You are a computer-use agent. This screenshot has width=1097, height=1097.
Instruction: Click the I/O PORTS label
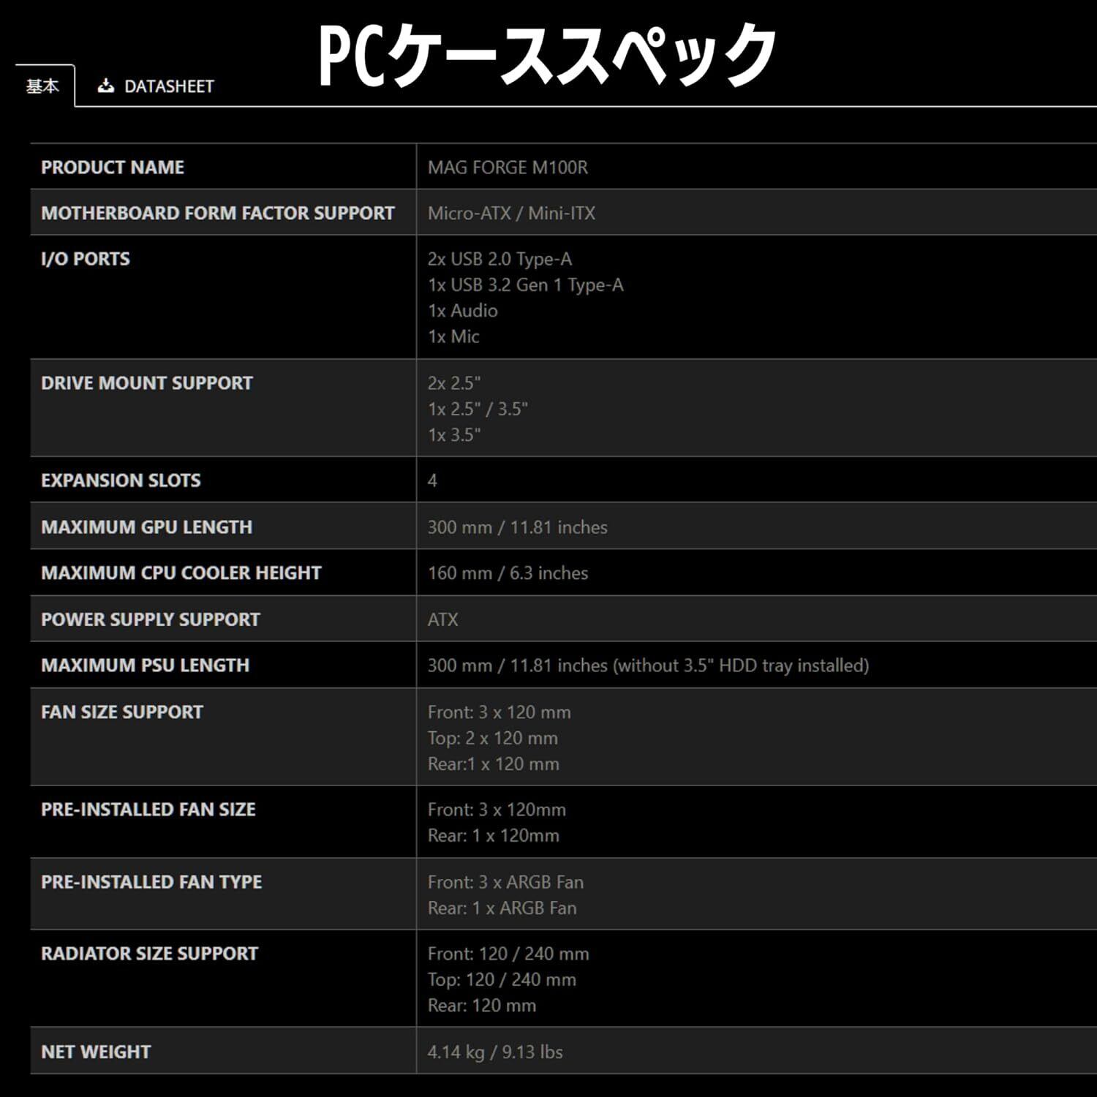[86, 259]
